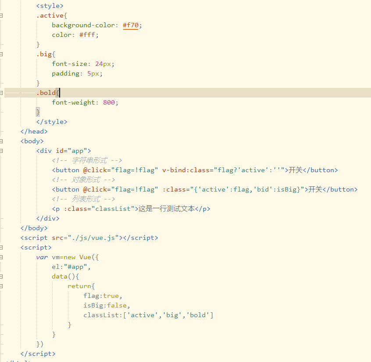
Task: Click the closing </div> tag
Action: [47, 218]
